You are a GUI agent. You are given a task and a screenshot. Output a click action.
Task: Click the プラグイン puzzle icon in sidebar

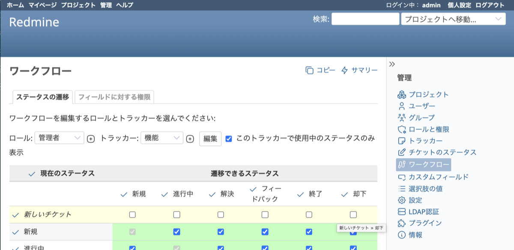point(401,223)
